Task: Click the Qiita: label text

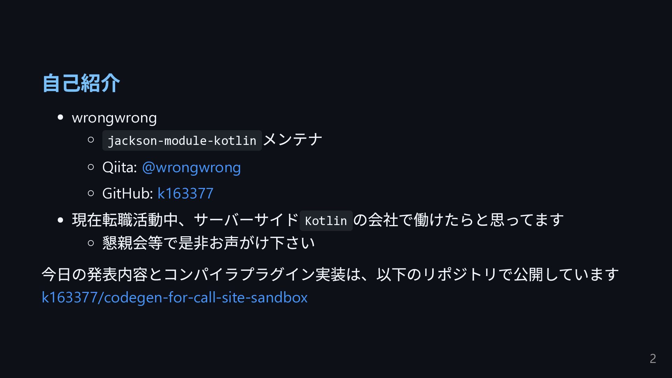Action: (119, 167)
